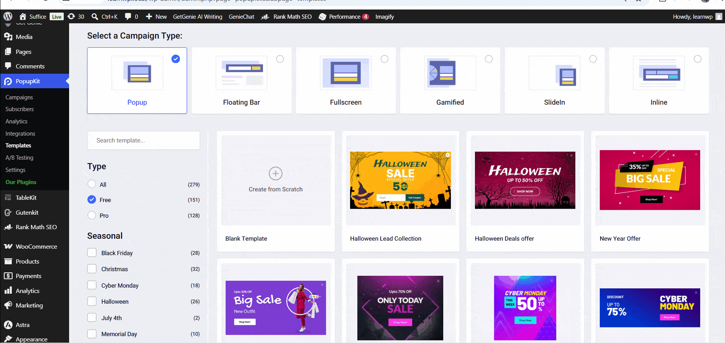Select the Floating Bar campaign radio button

[x=280, y=59]
